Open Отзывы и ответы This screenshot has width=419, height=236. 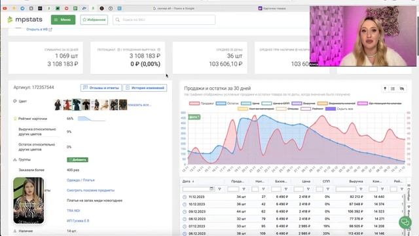[101, 88]
